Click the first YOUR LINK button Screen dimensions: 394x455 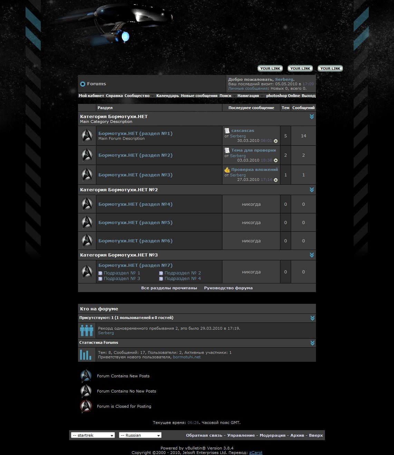tap(270, 68)
